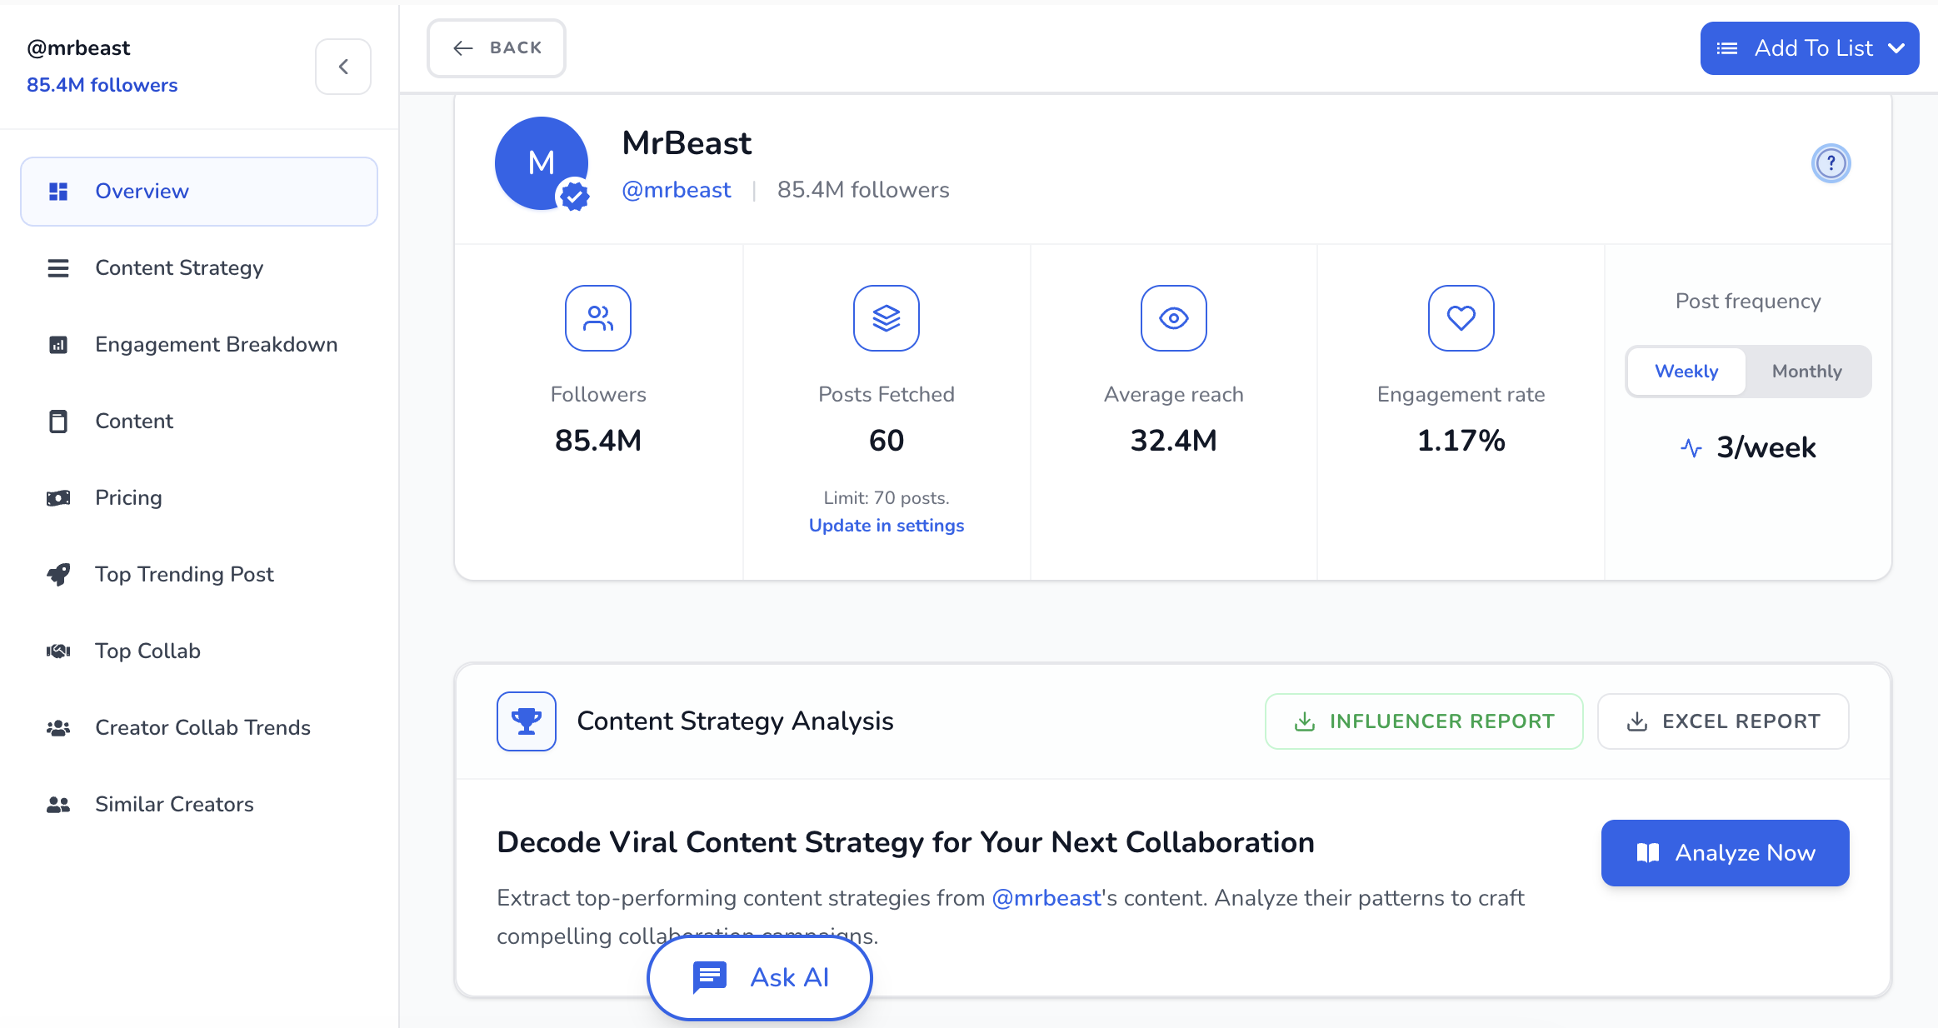Screen dimensions: 1938x1028
Task: Open the Ask AI chat button
Action: pos(760,977)
